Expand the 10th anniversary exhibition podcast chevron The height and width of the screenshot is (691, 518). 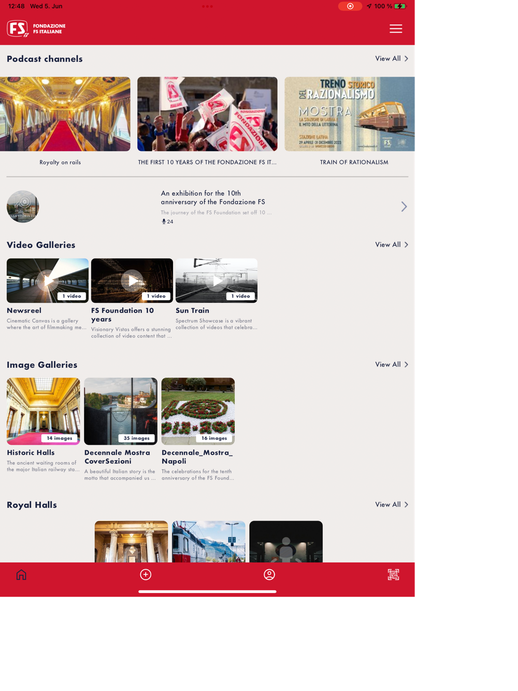[x=404, y=207]
